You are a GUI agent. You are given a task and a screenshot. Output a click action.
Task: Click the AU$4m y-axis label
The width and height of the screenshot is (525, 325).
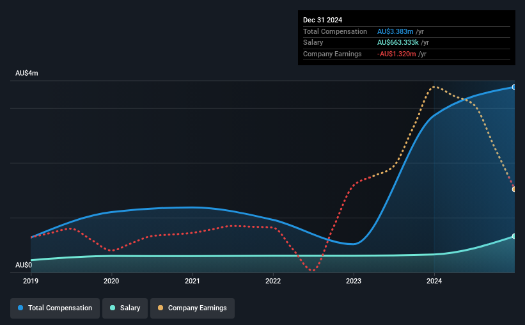pyautogui.click(x=27, y=73)
